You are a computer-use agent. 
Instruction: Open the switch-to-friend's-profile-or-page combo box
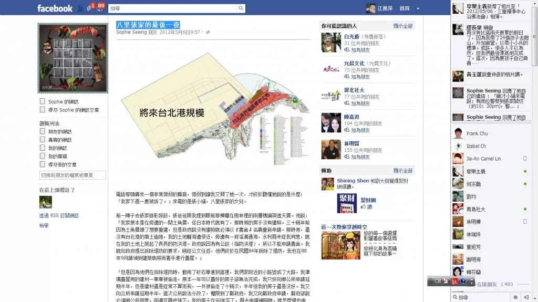click(73, 175)
